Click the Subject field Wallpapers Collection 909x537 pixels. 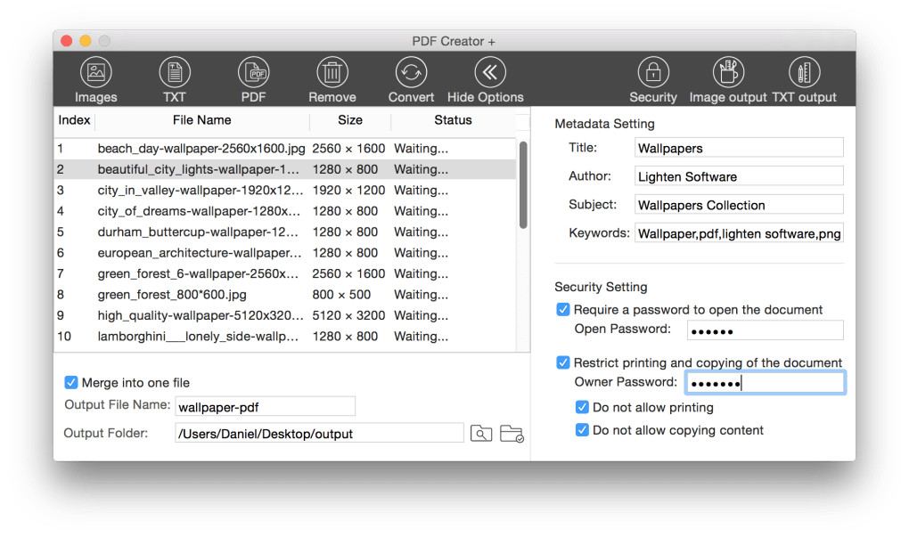(x=739, y=205)
